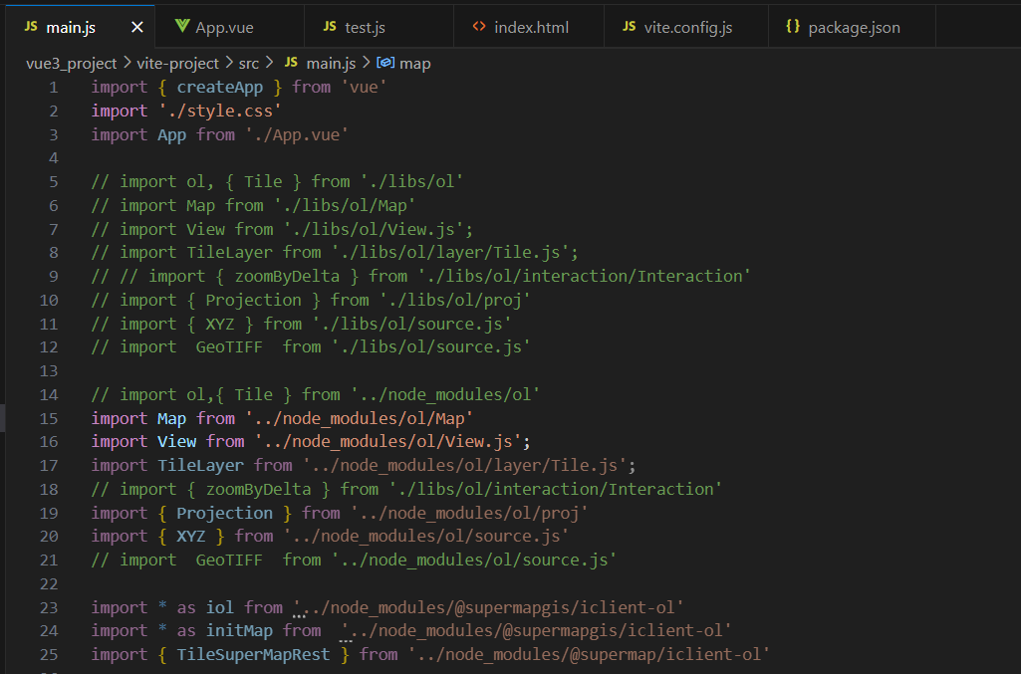Select the package.json tab

pyautogui.click(x=852, y=27)
